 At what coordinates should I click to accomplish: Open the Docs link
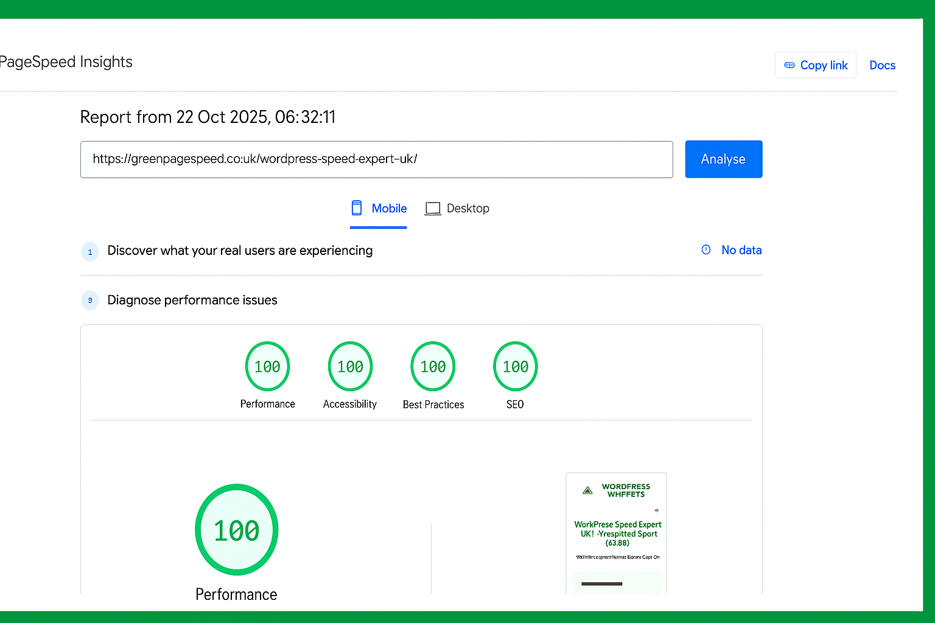click(x=882, y=65)
